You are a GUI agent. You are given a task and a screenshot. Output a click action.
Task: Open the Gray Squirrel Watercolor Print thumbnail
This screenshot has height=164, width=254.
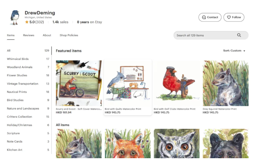coord(225,83)
